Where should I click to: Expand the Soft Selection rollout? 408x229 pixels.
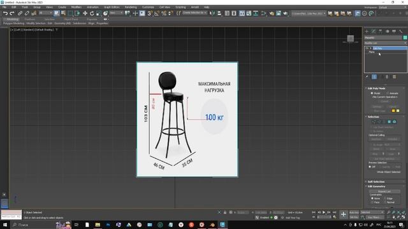pos(375,182)
